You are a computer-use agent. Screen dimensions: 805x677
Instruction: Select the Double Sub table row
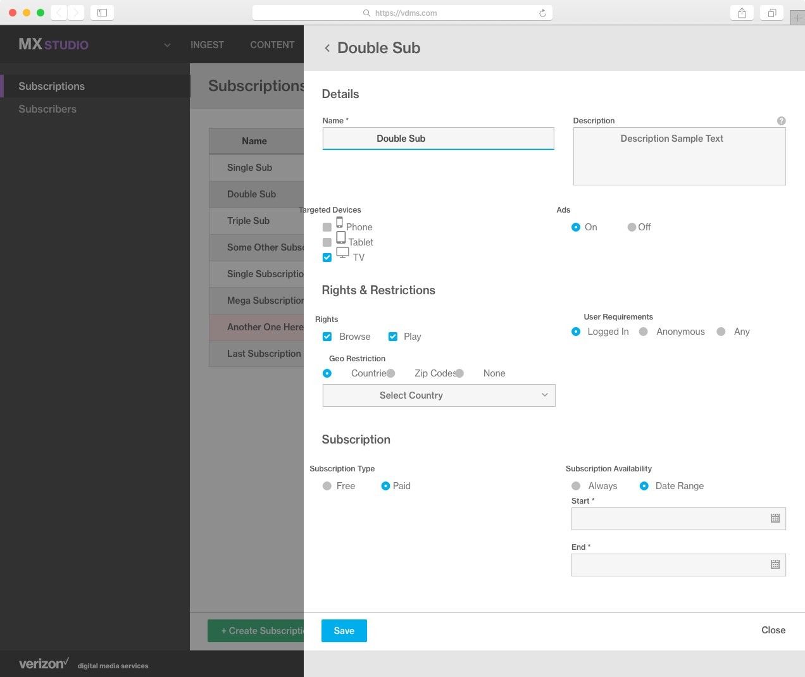256,194
